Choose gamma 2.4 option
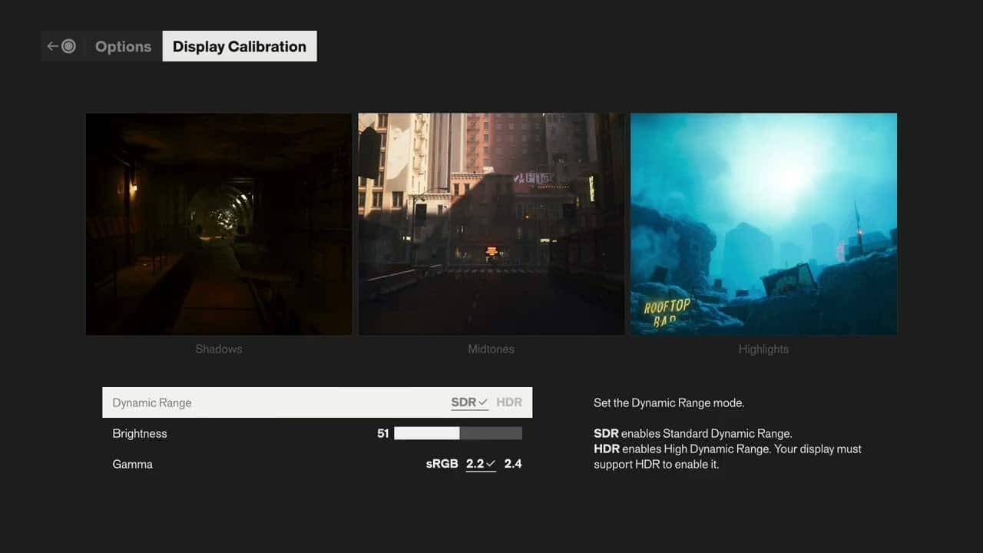The image size is (983, 553). click(513, 464)
